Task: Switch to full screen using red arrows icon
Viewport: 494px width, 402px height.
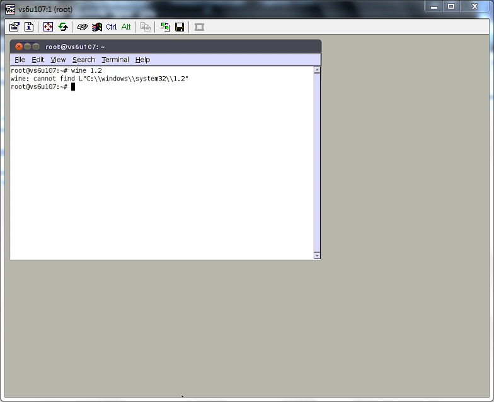Action: click(x=49, y=27)
